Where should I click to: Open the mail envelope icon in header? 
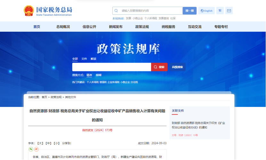pyautogui.click(x=229, y=11)
